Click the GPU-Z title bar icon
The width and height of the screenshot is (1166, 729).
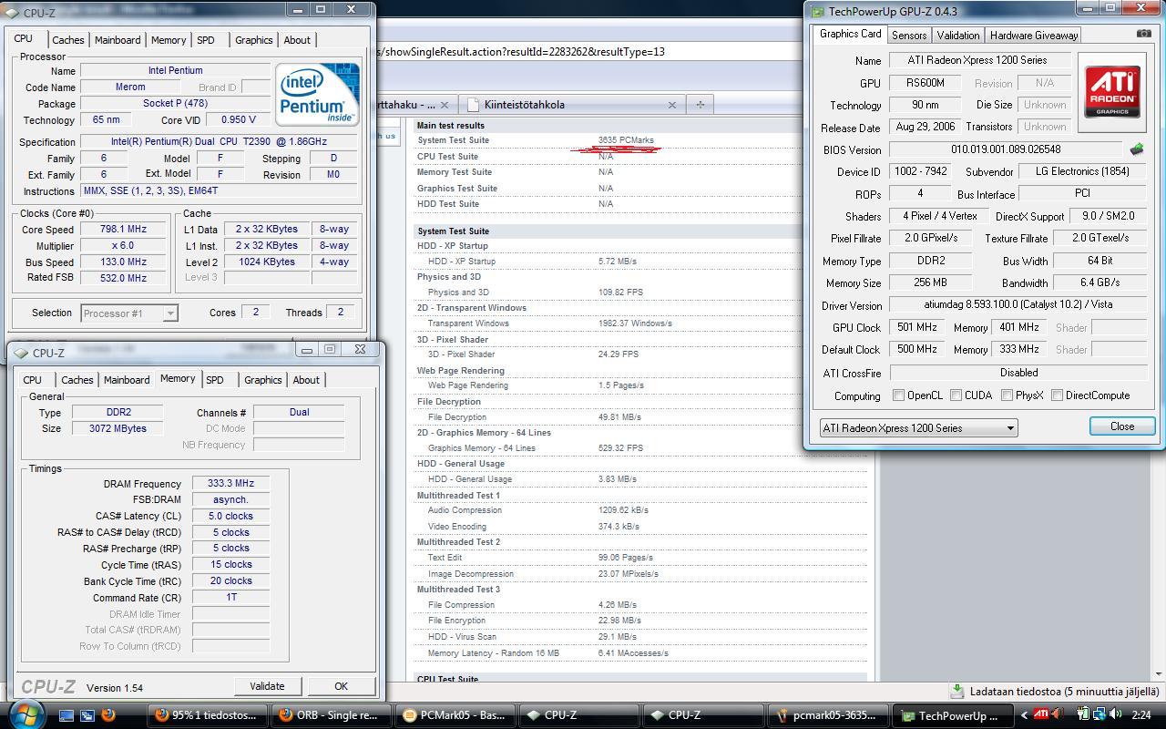click(817, 12)
